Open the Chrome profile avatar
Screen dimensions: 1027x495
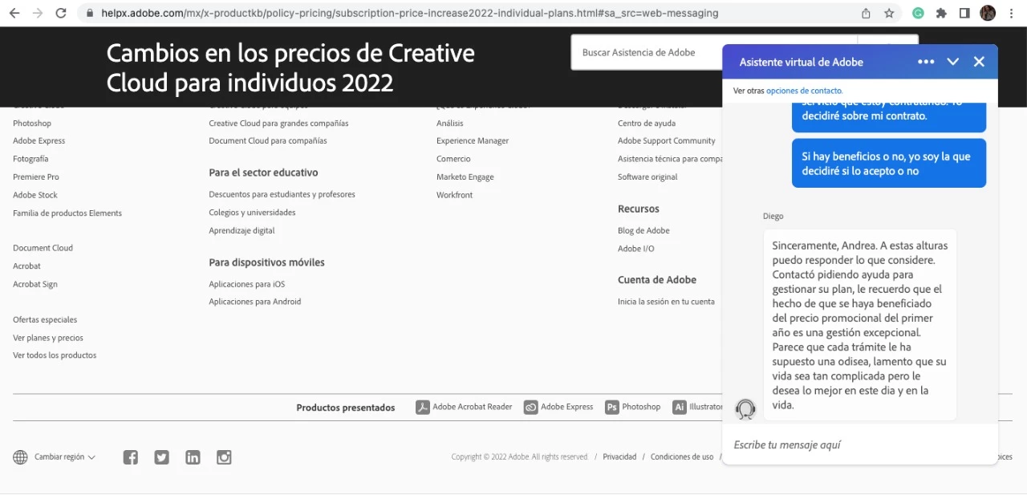click(988, 13)
